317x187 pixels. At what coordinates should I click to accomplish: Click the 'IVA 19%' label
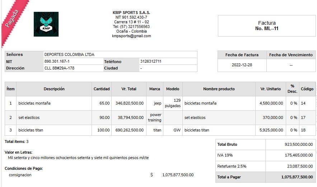coord(225,155)
